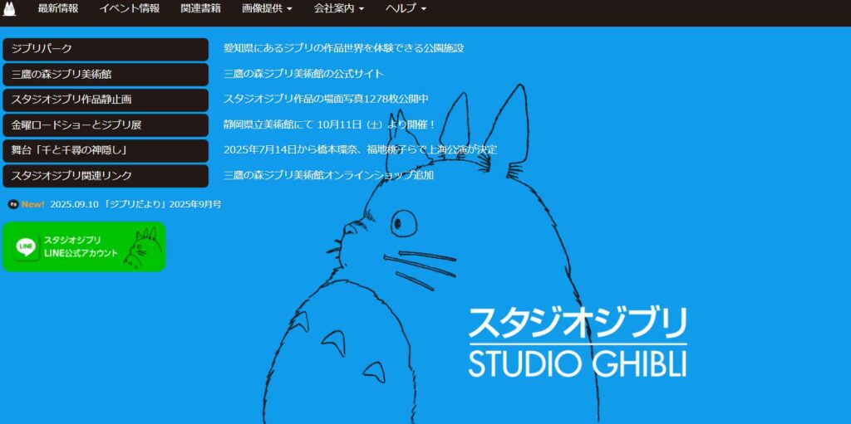Open 金曜ロードショーとジブリ展 button
Viewport: 851px width, 424px height.
pyautogui.click(x=106, y=125)
